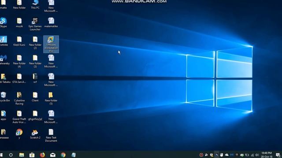Click the Malwarebytes tray icon
This screenshot has width=282, height=158.
(x=232, y=155)
